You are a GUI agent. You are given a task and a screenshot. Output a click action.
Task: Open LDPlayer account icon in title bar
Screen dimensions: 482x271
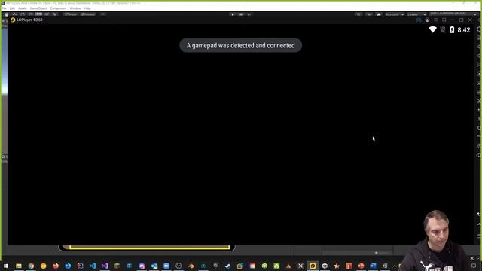[427, 20]
